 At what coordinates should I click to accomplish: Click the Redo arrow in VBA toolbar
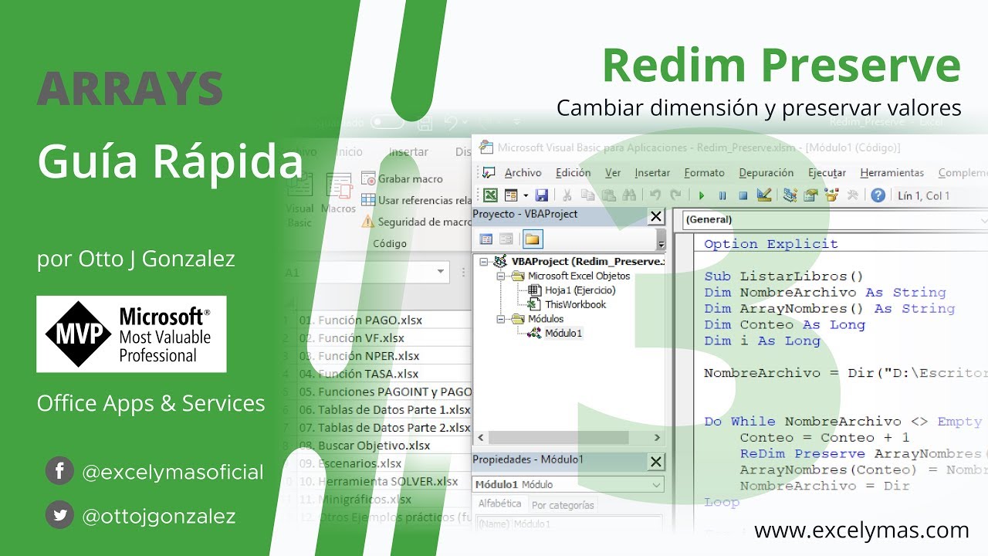click(675, 195)
